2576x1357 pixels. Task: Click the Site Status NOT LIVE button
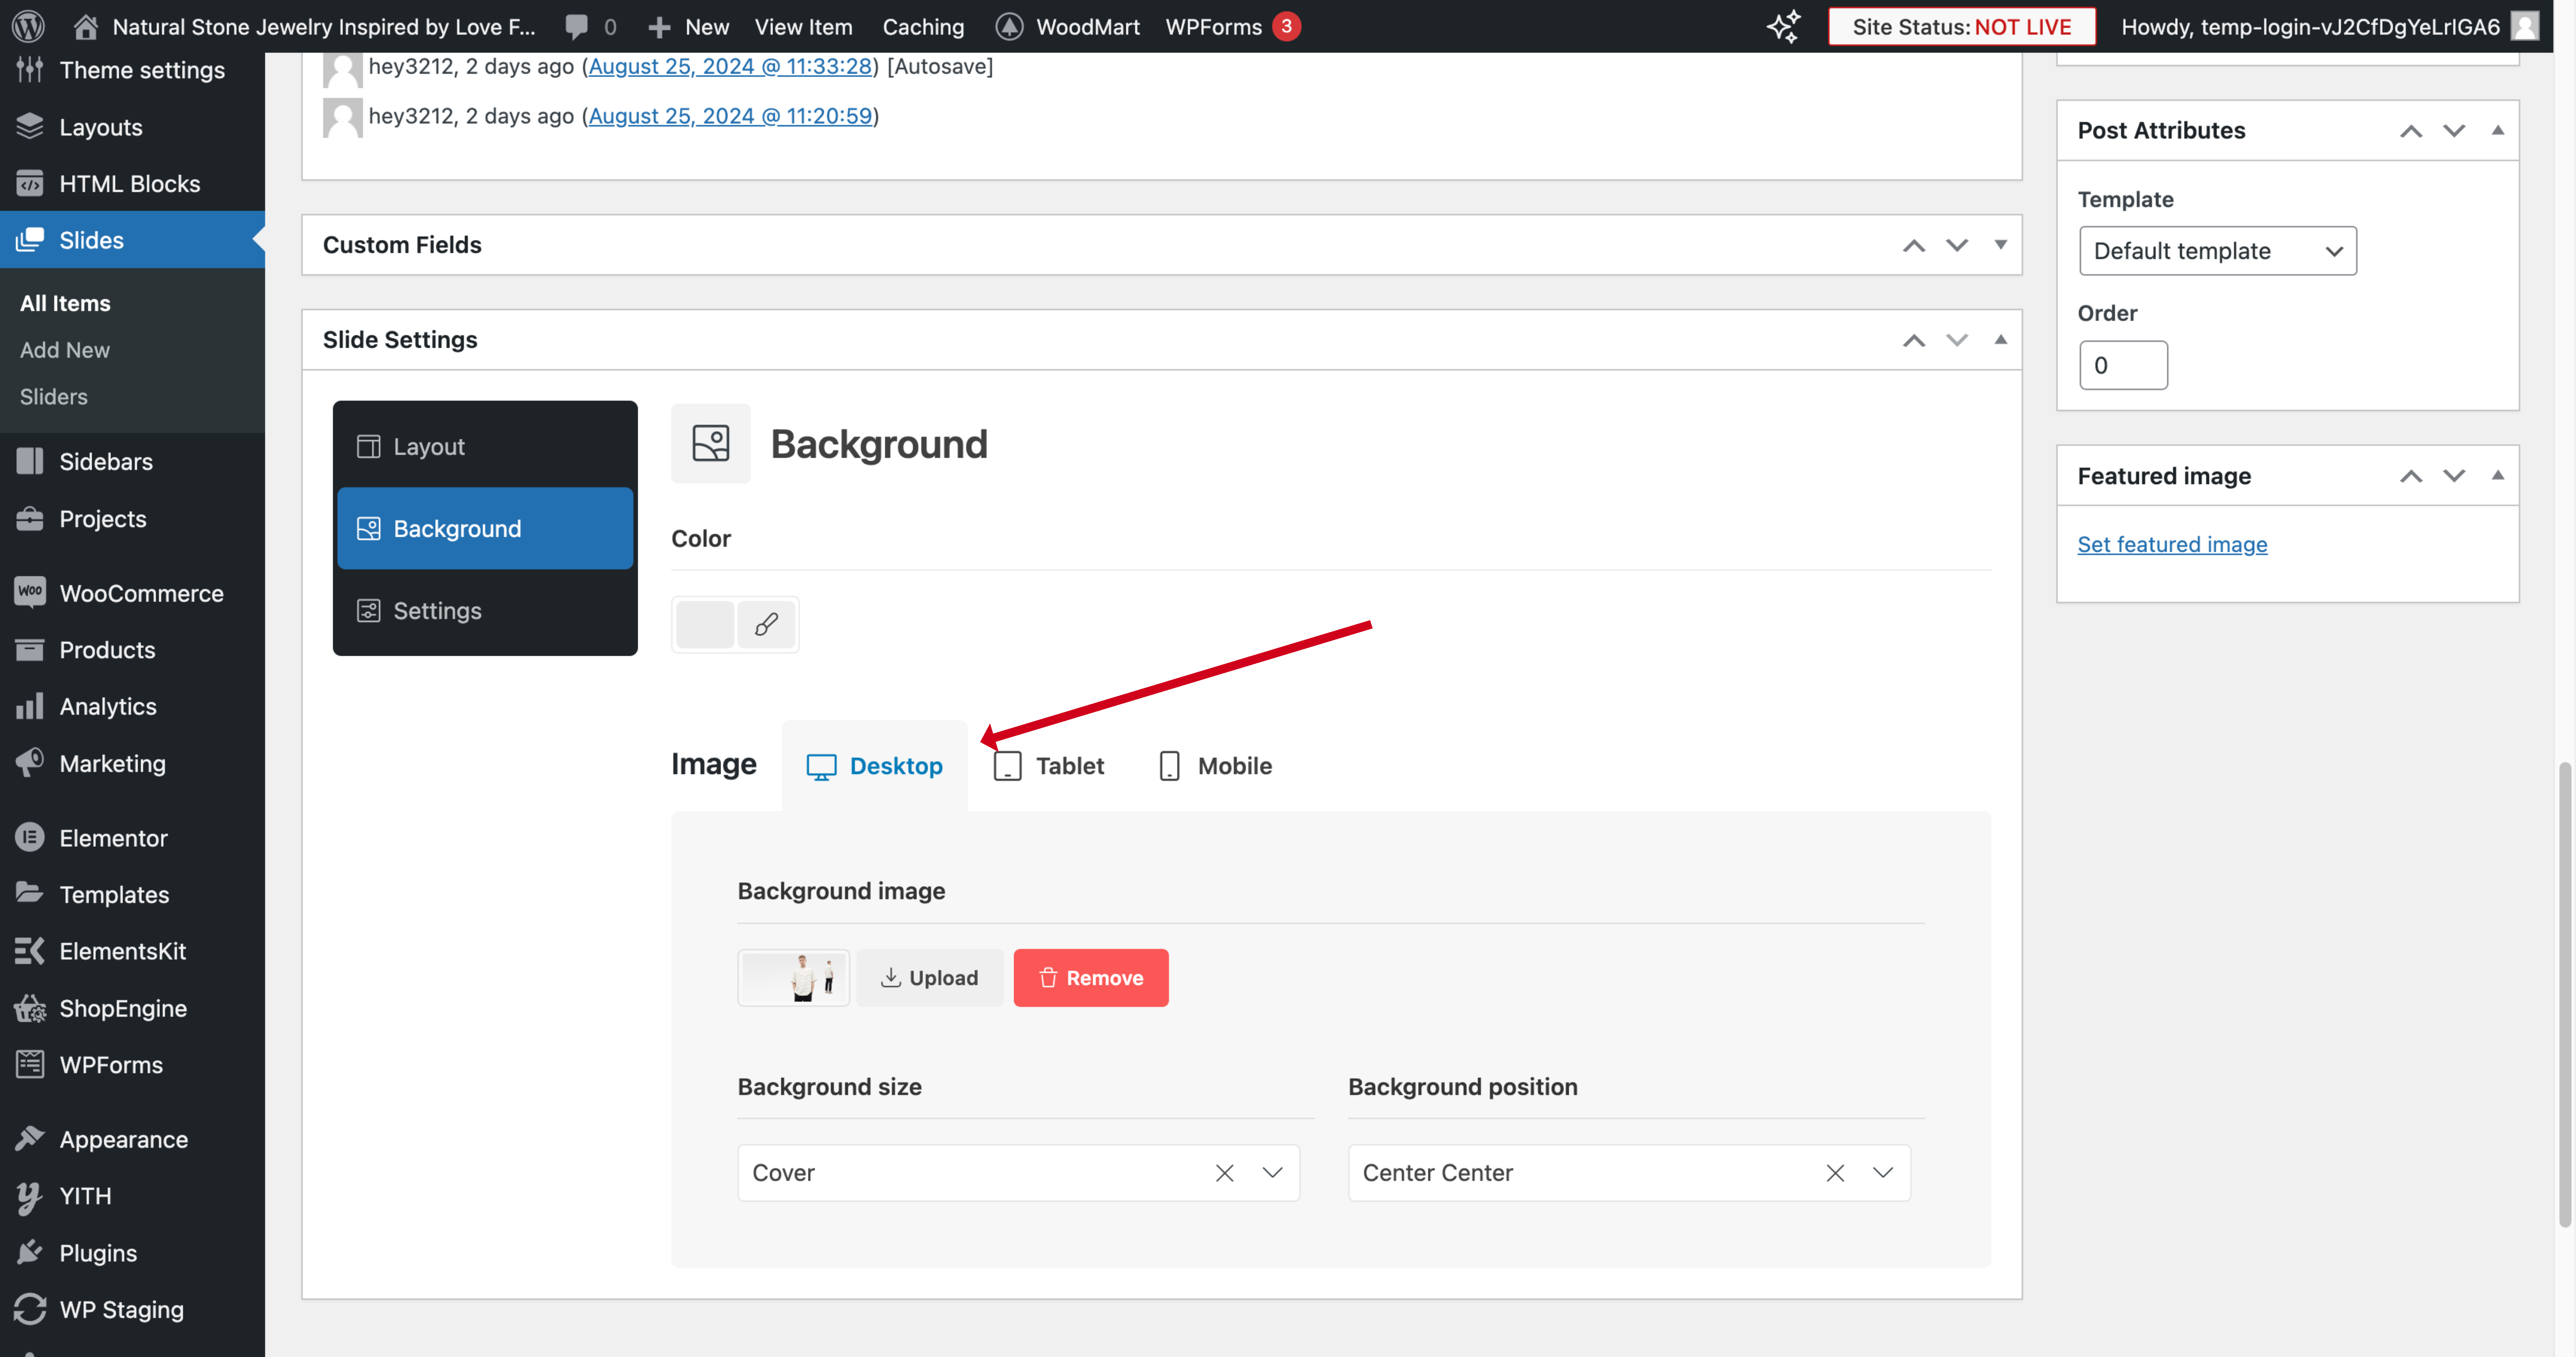click(x=1962, y=27)
